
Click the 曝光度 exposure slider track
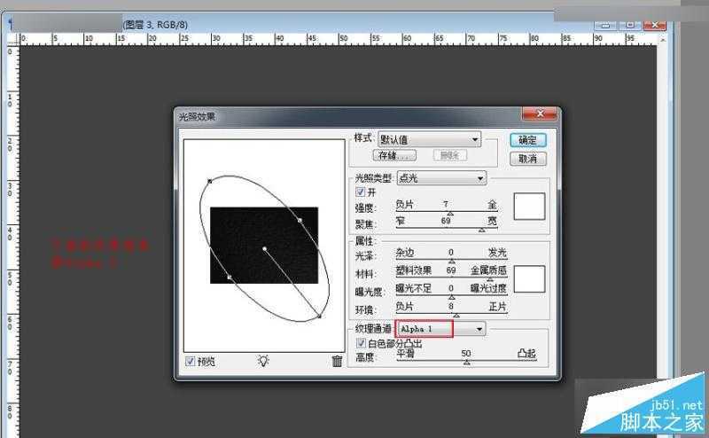tap(451, 296)
